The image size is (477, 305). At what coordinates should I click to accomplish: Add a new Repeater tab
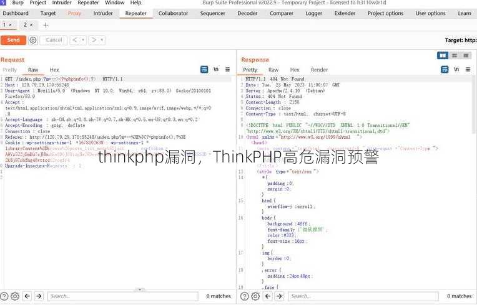point(46,25)
